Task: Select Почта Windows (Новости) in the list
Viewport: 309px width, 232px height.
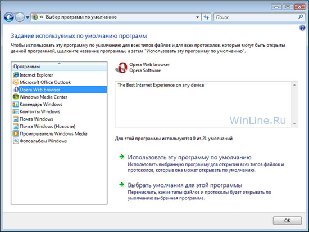Action: tap(48, 126)
